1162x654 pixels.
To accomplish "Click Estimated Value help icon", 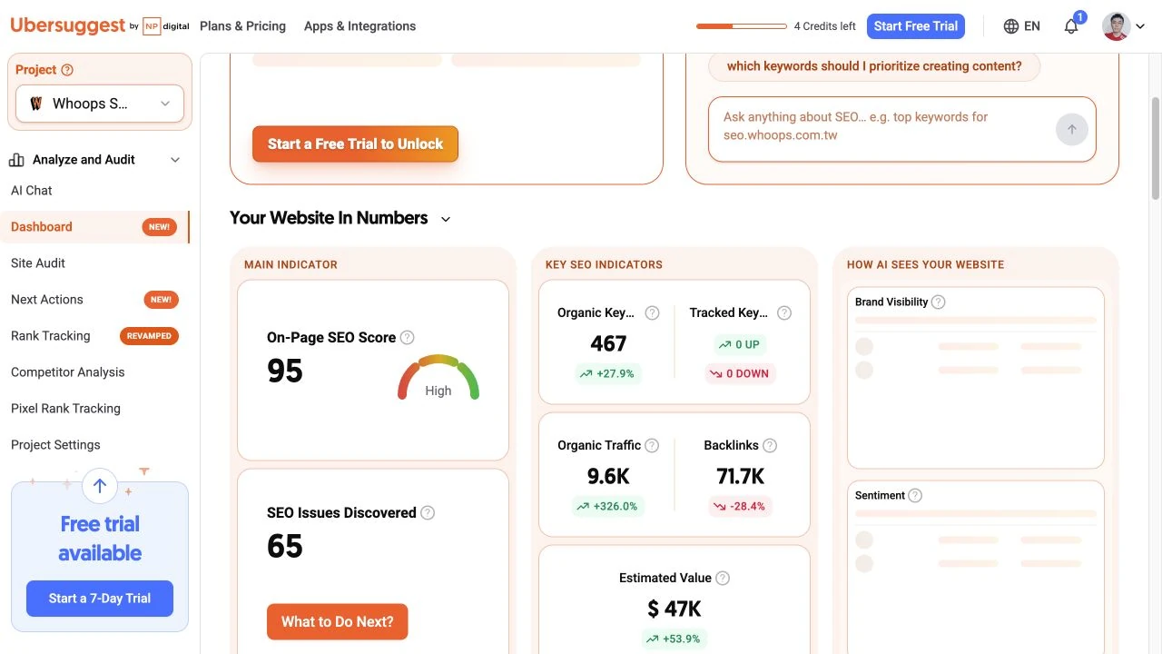I will click(x=723, y=578).
